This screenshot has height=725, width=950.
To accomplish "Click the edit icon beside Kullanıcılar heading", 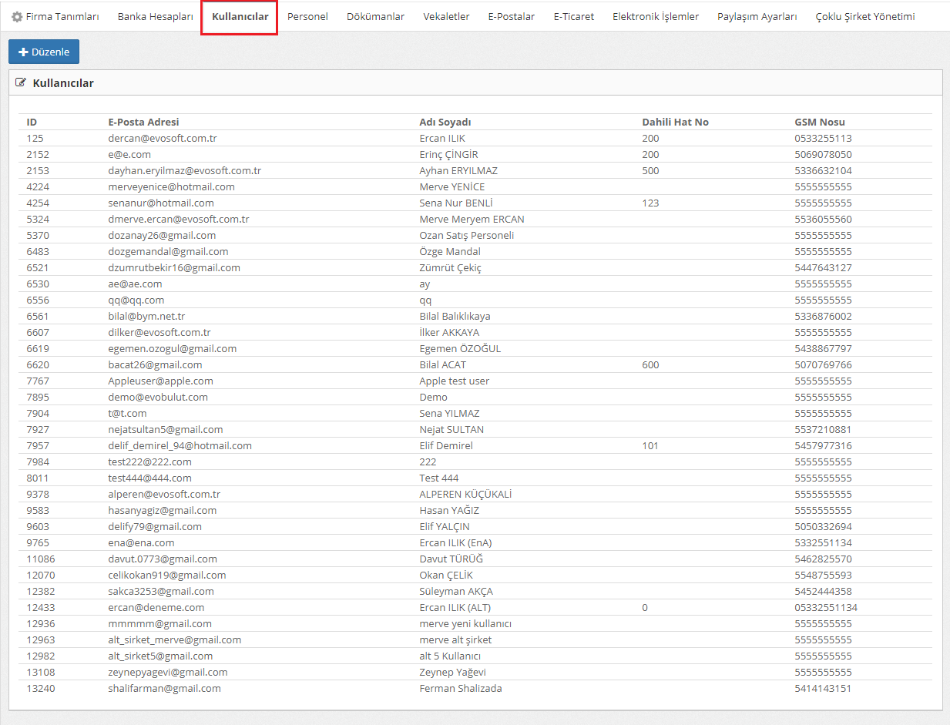I will [21, 82].
